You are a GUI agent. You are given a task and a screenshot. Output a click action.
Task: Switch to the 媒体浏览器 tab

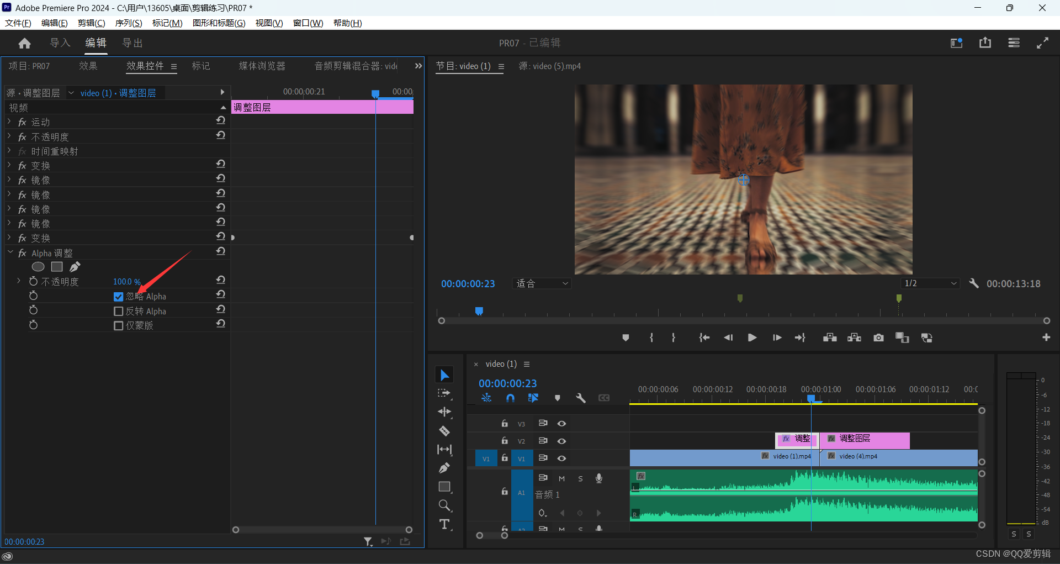click(262, 66)
